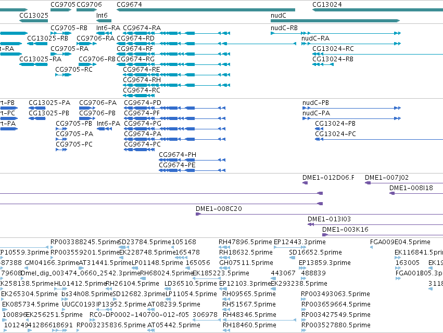The height and width of the screenshot is (333, 443).
Task: Click the CG9674 gene label
Action: click(129, 5)
